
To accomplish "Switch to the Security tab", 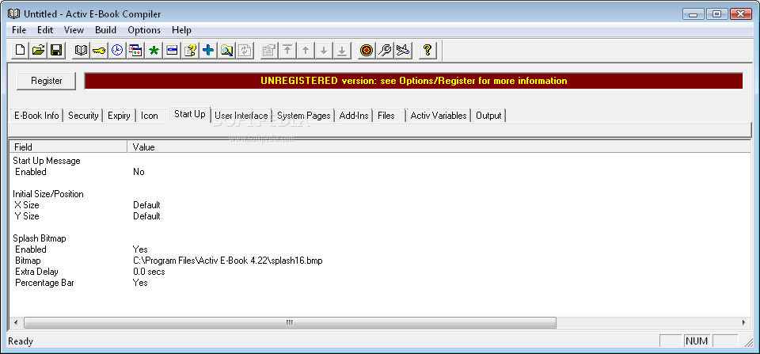I will (83, 116).
